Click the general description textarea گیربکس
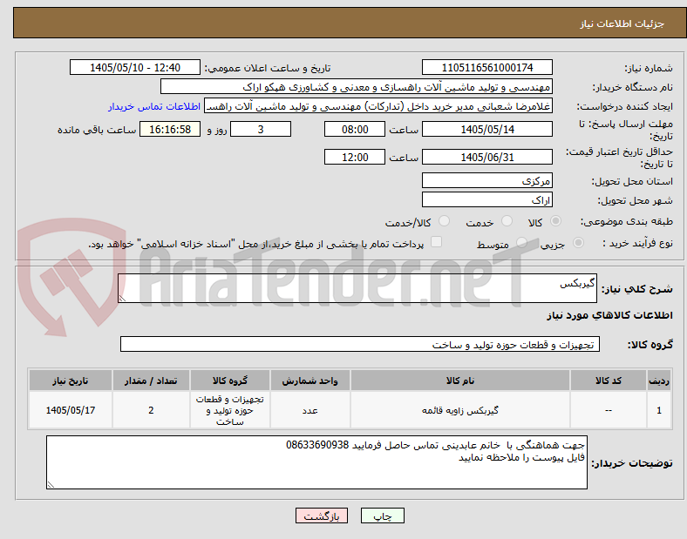This screenshot has height=539, width=687. [x=357, y=288]
